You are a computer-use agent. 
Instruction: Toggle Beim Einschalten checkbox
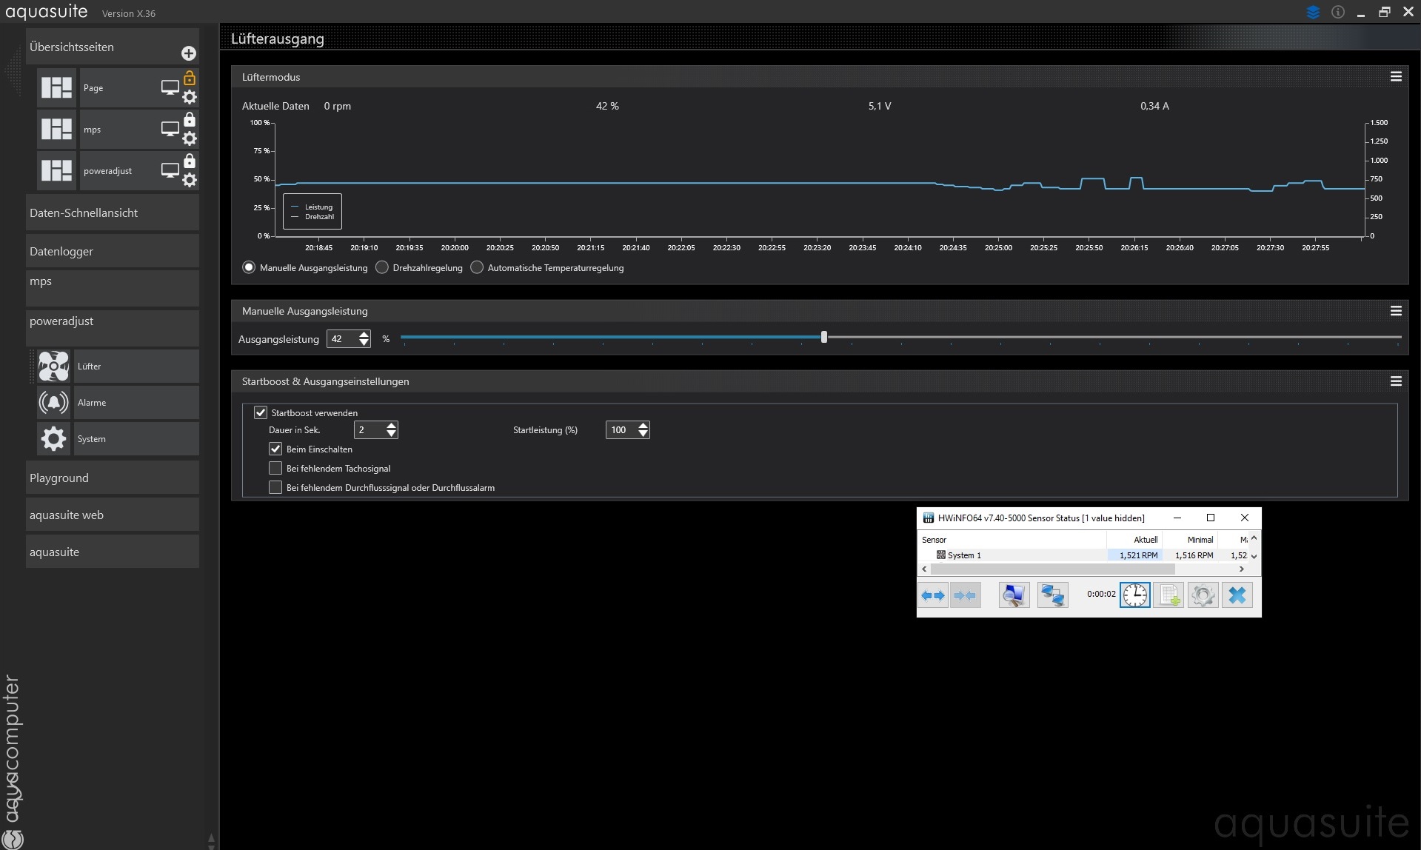[x=275, y=449]
